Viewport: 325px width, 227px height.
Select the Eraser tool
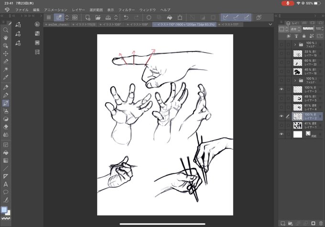pyautogui.click(x=6, y=127)
